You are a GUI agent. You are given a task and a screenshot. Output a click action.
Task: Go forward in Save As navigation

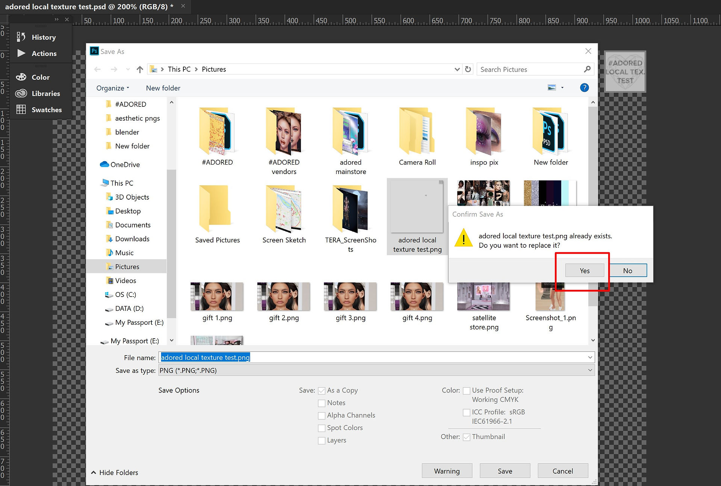coord(114,69)
